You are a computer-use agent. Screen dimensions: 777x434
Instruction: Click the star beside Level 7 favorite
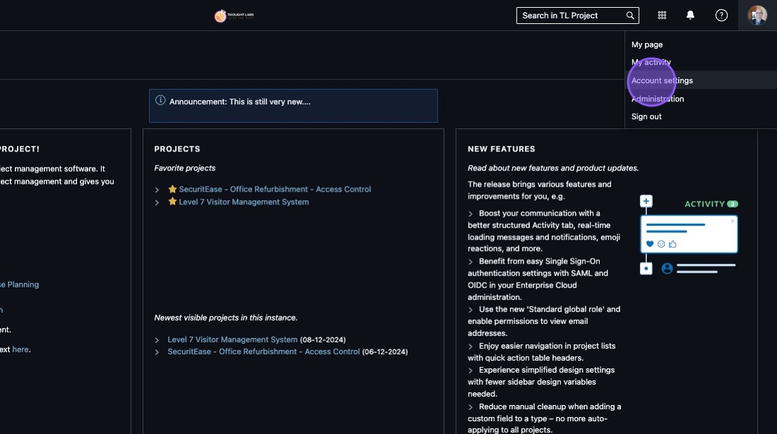[x=172, y=202]
